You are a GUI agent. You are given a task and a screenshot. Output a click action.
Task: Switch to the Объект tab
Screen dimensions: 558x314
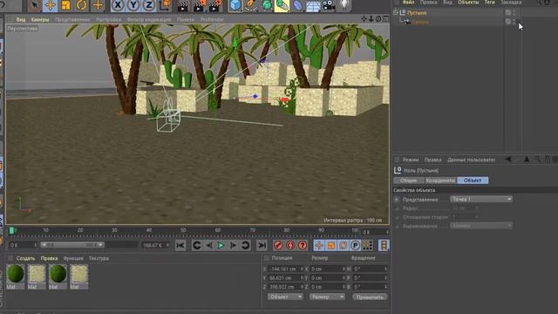473,181
